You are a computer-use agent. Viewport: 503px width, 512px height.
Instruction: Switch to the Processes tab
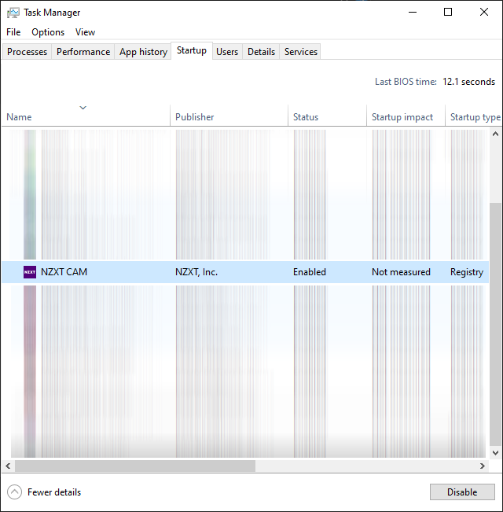pos(27,52)
